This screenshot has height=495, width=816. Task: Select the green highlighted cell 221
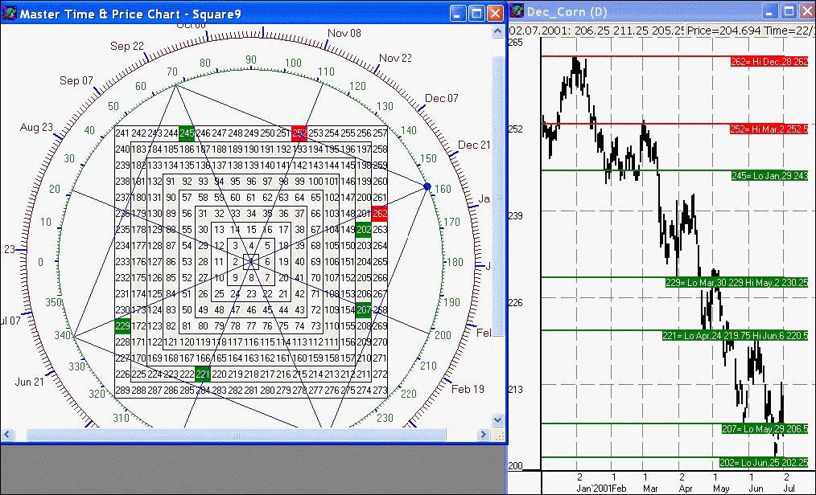point(203,374)
